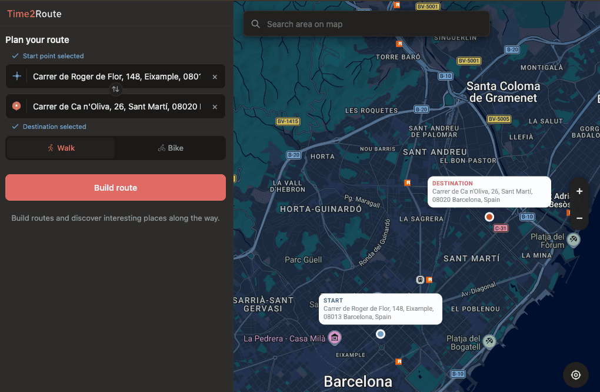Click the Build route button
The height and width of the screenshot is (392, 600).
click(115, 188)
